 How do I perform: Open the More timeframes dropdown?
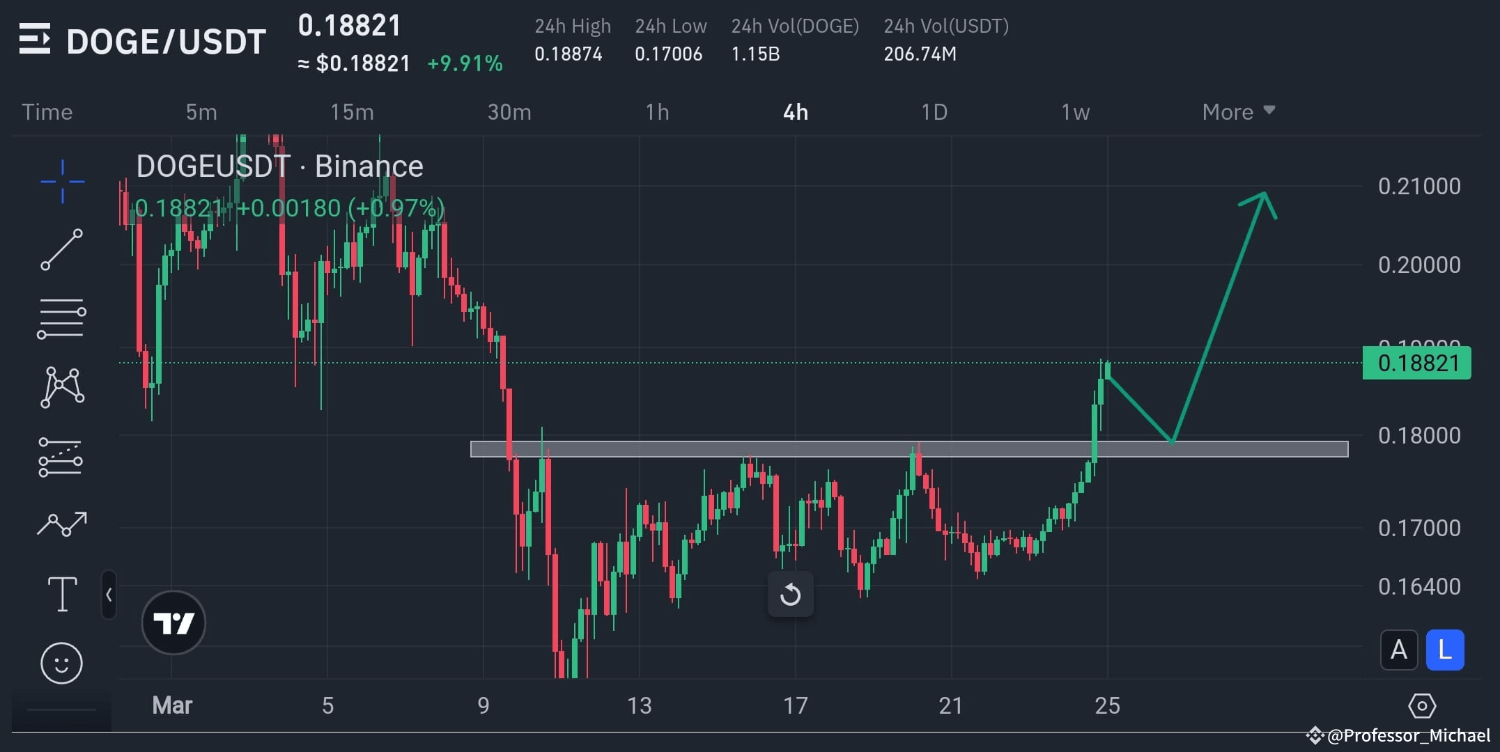(1237, 111)
